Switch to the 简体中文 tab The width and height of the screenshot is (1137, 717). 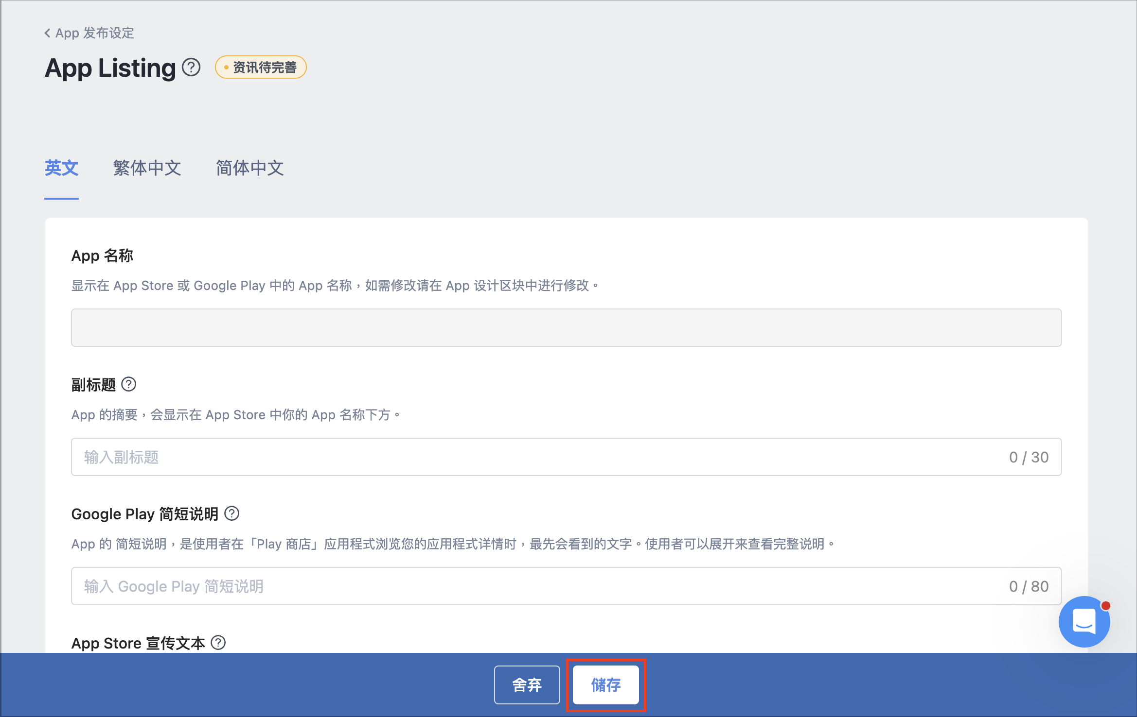[x=250, y=168]
